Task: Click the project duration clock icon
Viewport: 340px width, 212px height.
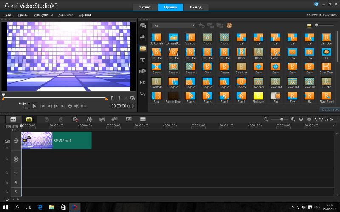Action: click(x=309, y=120)
